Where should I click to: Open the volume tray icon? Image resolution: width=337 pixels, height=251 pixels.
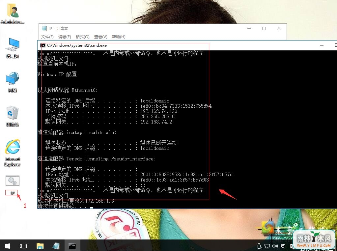click(275, 246)
